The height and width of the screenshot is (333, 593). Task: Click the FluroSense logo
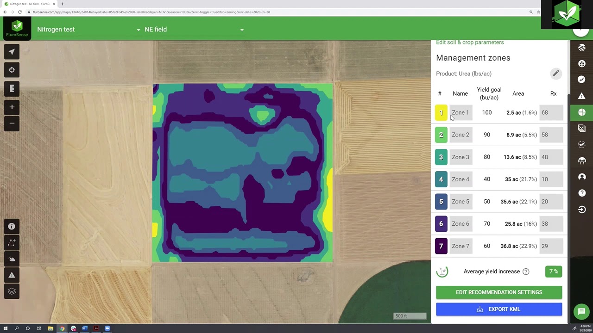[x=17, y=29]
